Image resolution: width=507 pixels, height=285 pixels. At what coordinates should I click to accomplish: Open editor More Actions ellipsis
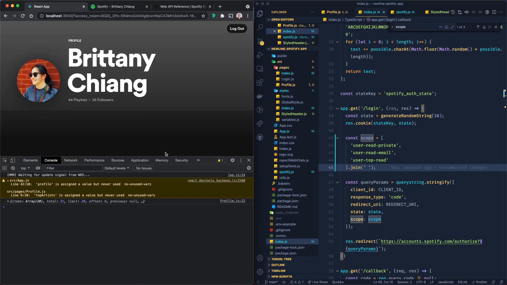(x=501, y=12)
